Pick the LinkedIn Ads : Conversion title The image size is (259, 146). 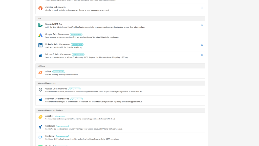[x=57, y=44]
